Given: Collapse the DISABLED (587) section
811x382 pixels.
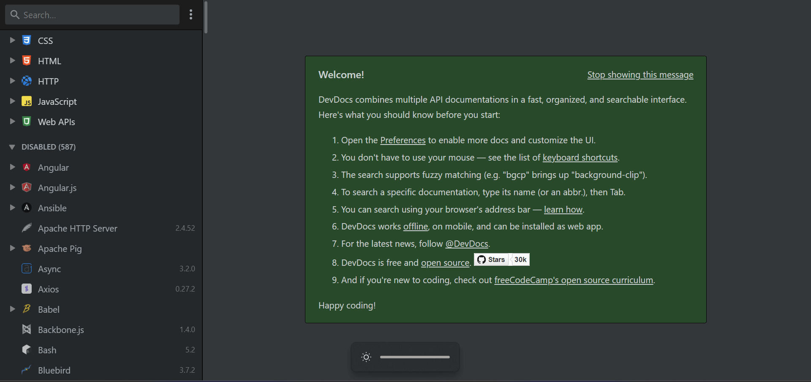Looking at the screenshot, I should pyautogui.click(x=12, y=147).
